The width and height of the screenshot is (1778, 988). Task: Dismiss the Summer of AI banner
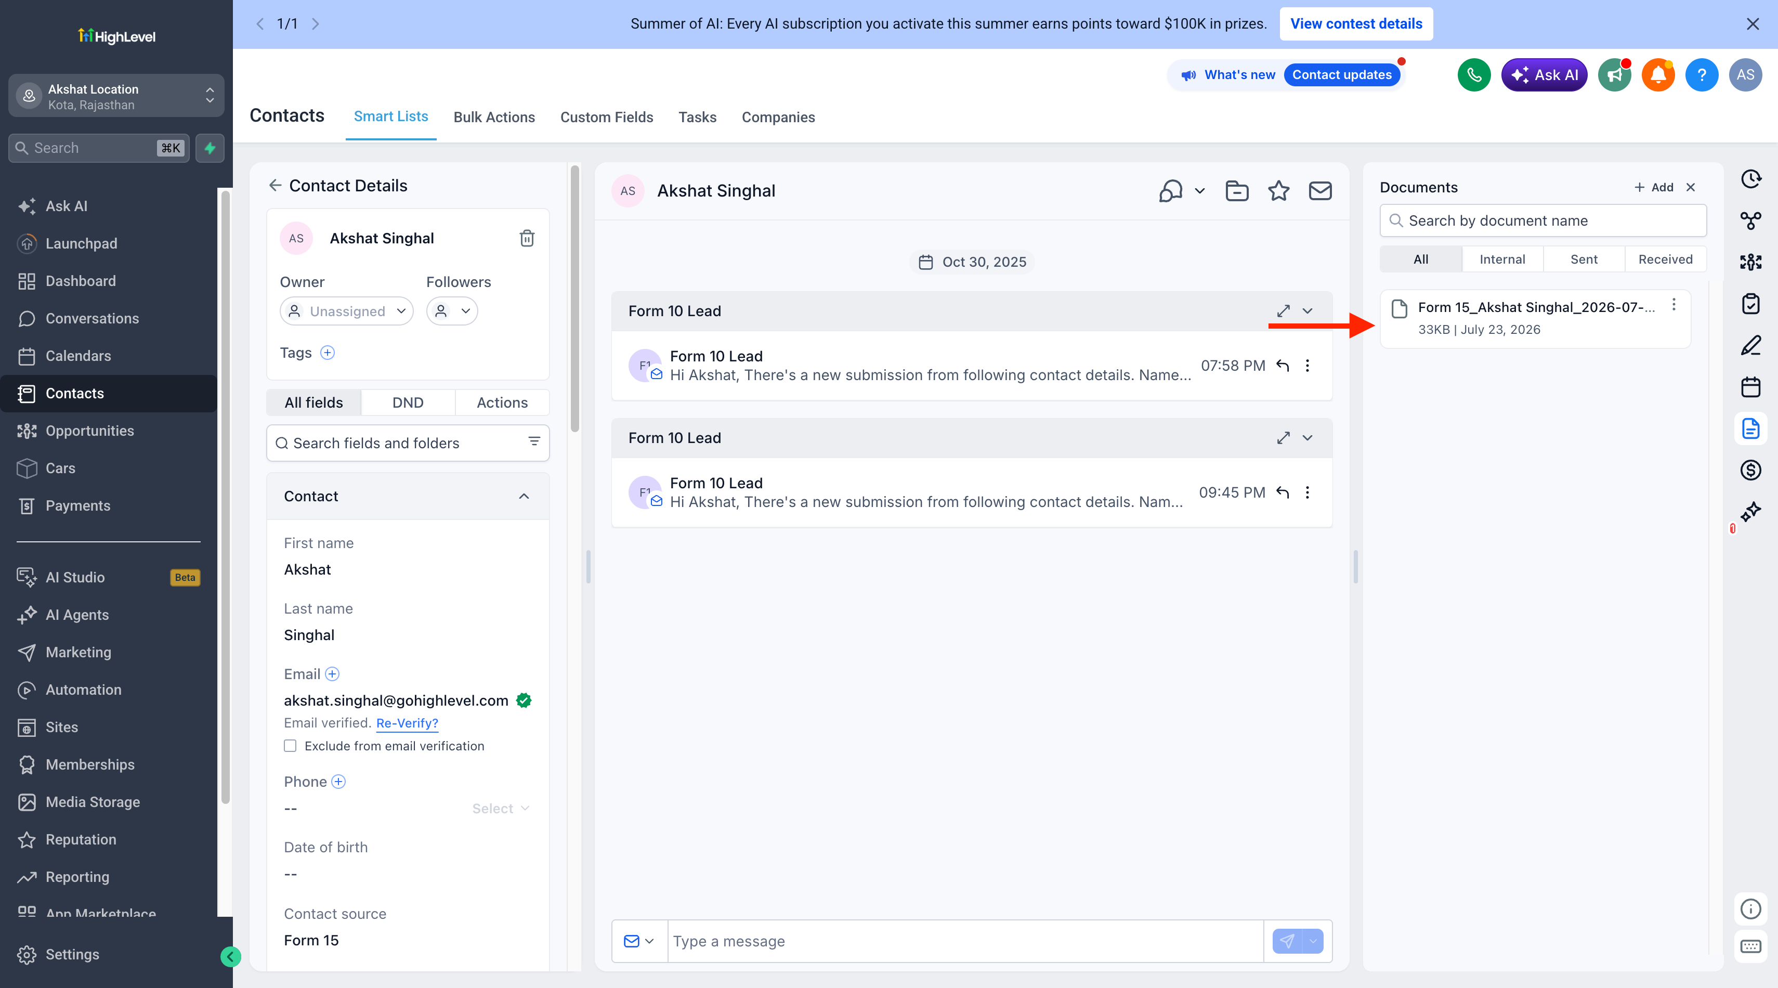1753,24
